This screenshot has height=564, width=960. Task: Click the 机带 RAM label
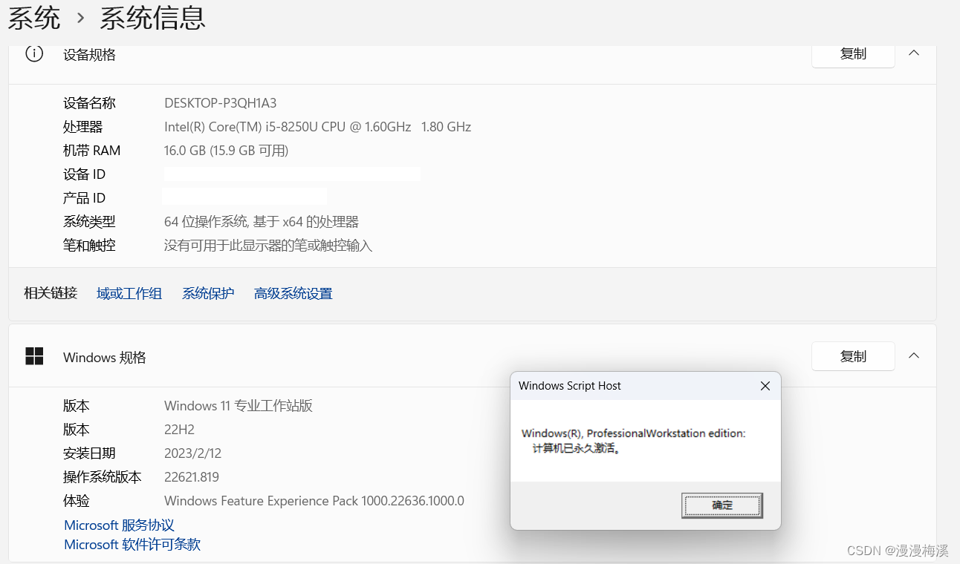point(91,151)
